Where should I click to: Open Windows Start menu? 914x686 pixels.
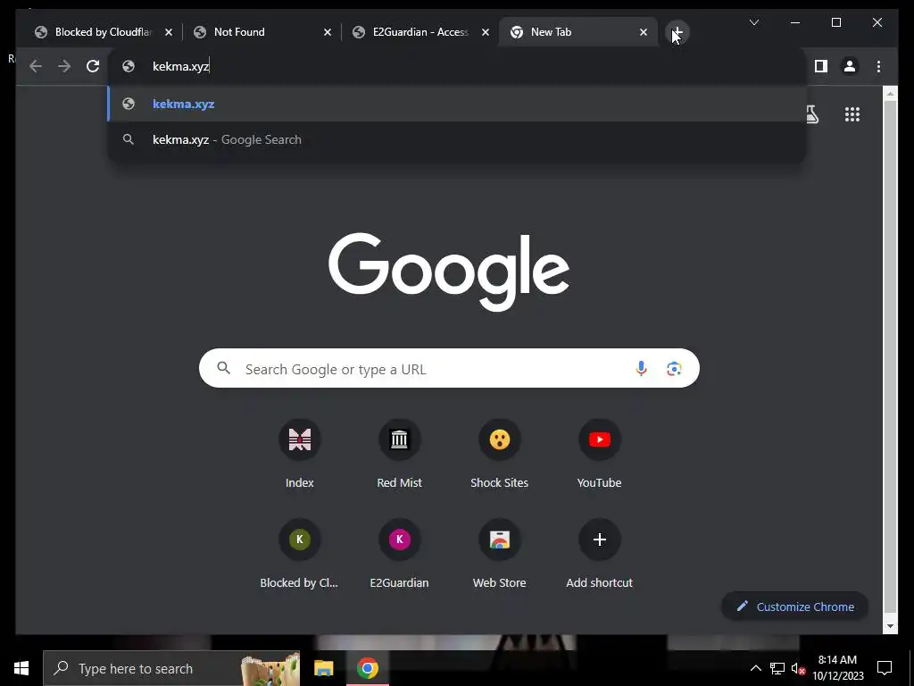click(x=21, y=668)
